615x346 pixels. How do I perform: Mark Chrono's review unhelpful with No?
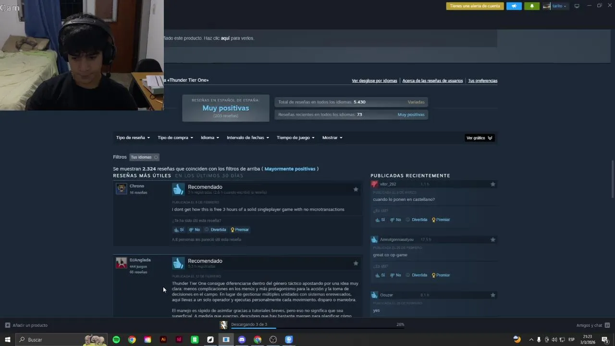tap(194, 230)
